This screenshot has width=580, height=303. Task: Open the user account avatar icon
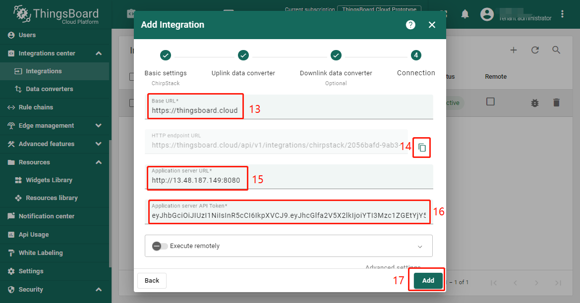487,14
